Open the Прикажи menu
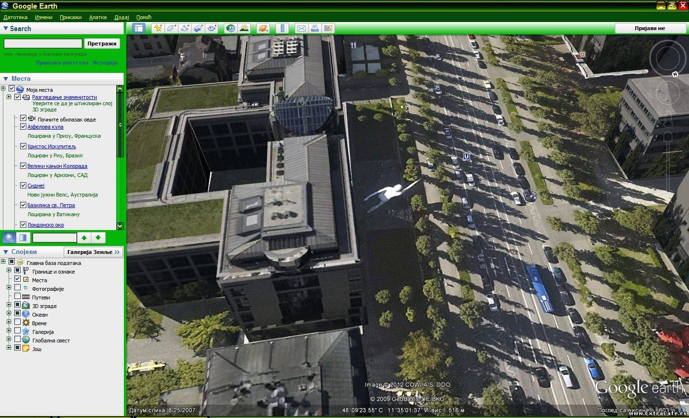The image size is (689, 418). (x=71, y=17)
